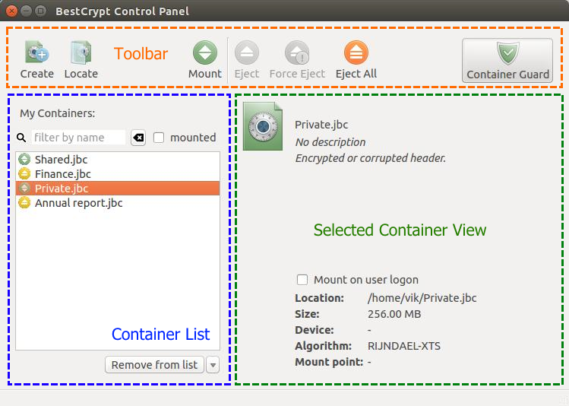This screenshot has height=406, width=569.
Task: Enable Mount on user logon
Action: [302, 280]
